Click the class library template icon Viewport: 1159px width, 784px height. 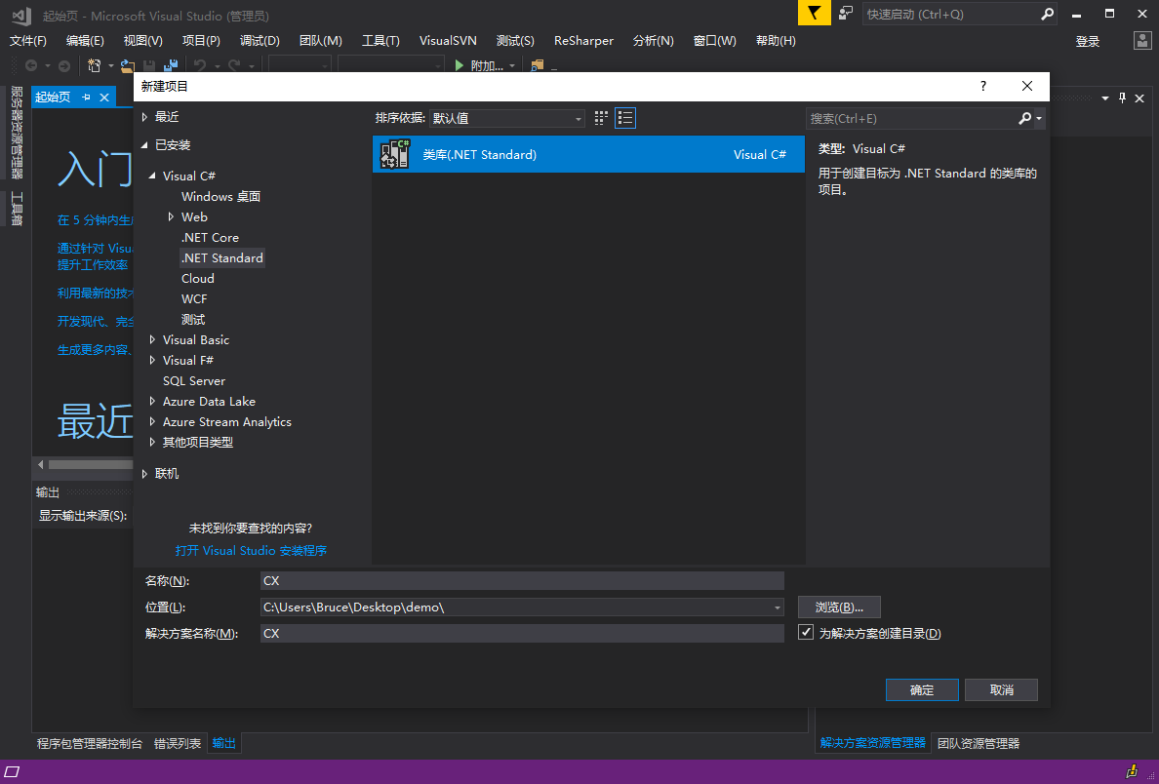click(x=395, y=154)
